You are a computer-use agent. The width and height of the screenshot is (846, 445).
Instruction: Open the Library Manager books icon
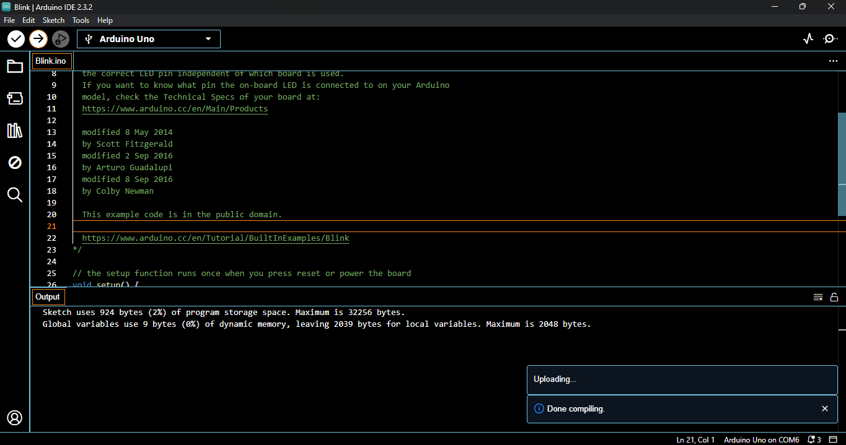15,131
